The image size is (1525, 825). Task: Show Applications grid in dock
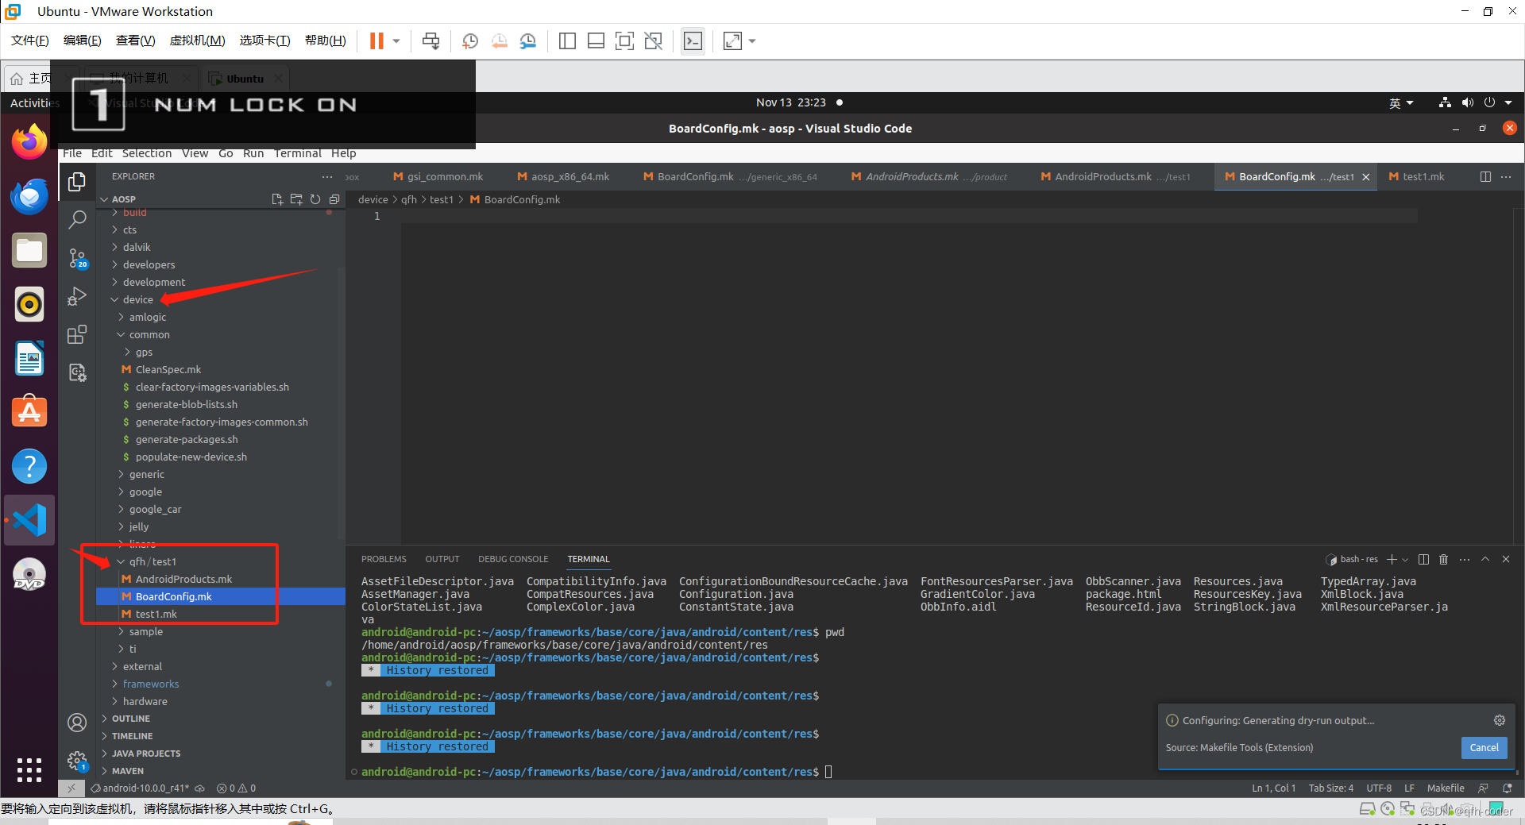click(x=29, y=769)
